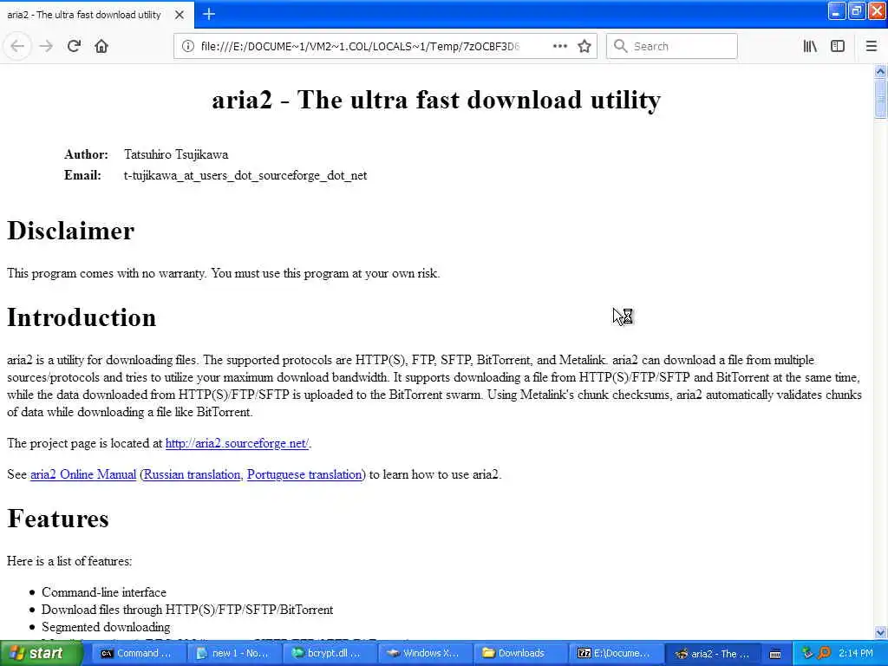Open page actions three-dot menu
The height and width of the screenshot is (666, 888).
pos(559,47)
